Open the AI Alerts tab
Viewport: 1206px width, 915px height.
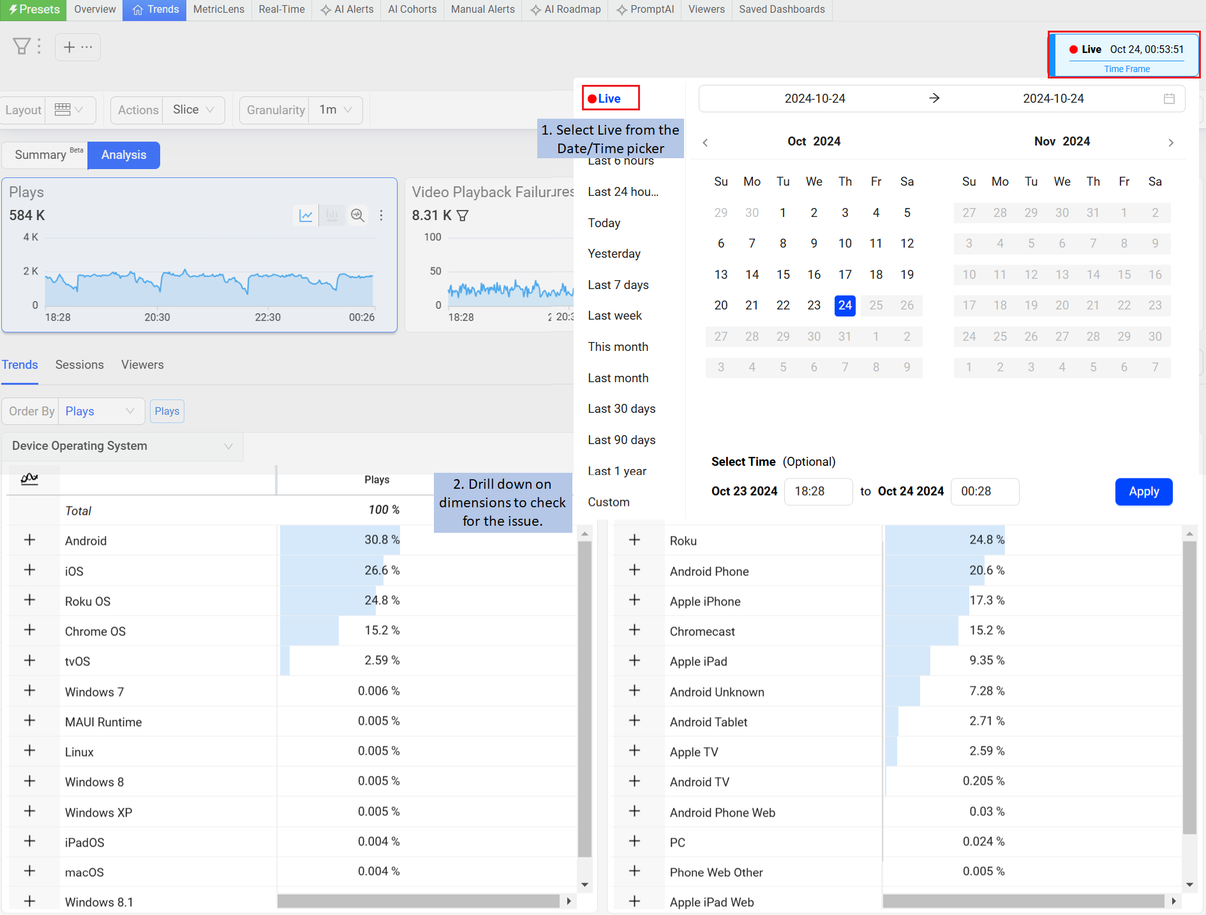pyautogui.click(x=346, y=10)
